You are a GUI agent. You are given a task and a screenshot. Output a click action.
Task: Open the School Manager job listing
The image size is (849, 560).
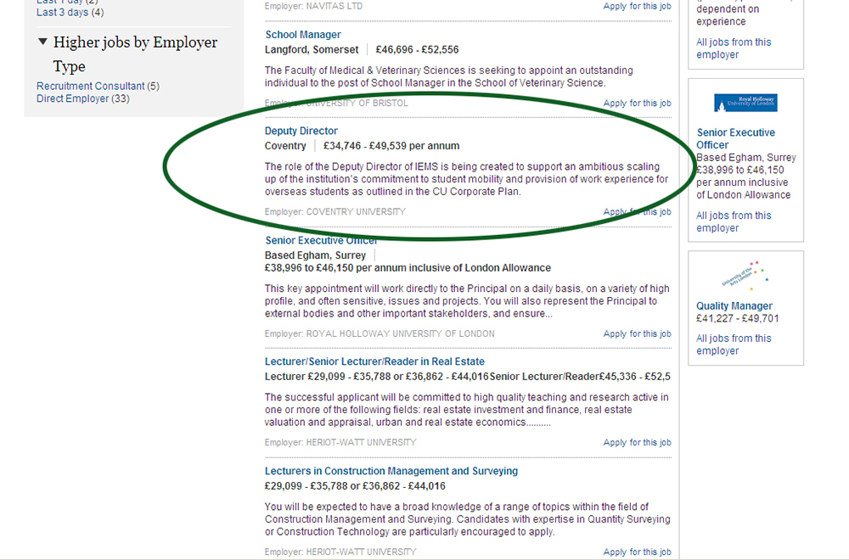[x=303, y=35]
